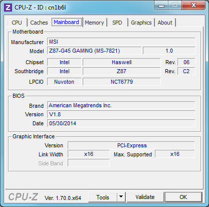
Task: Click the Southbridge vendor field Intel
Action: click(x=64, y=71)
